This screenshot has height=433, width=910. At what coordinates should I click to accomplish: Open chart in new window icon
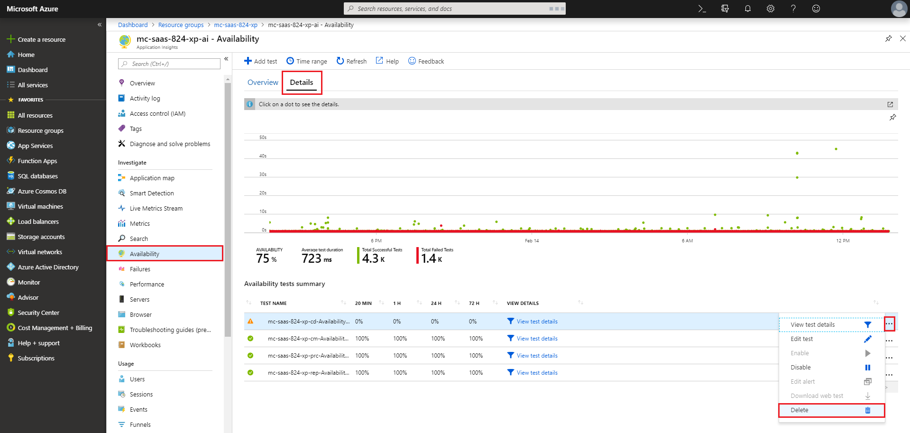pos(890,104)
